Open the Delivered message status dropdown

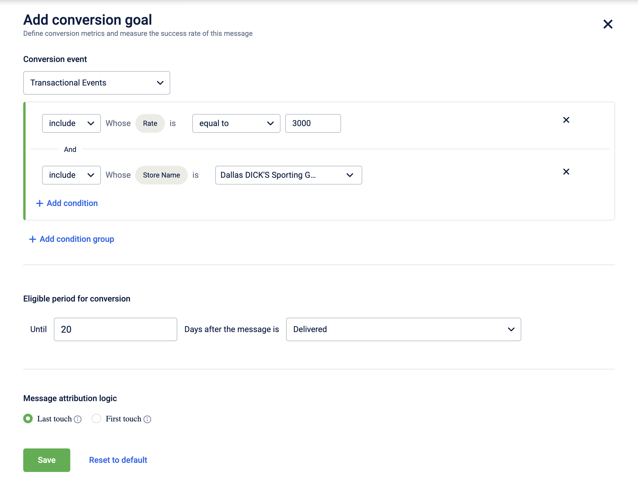click(x=403, y=329)
